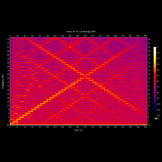The image size is (162, 162).
Task: Click the 'DC' label on the right frequency axis
Action: point(149,125)
